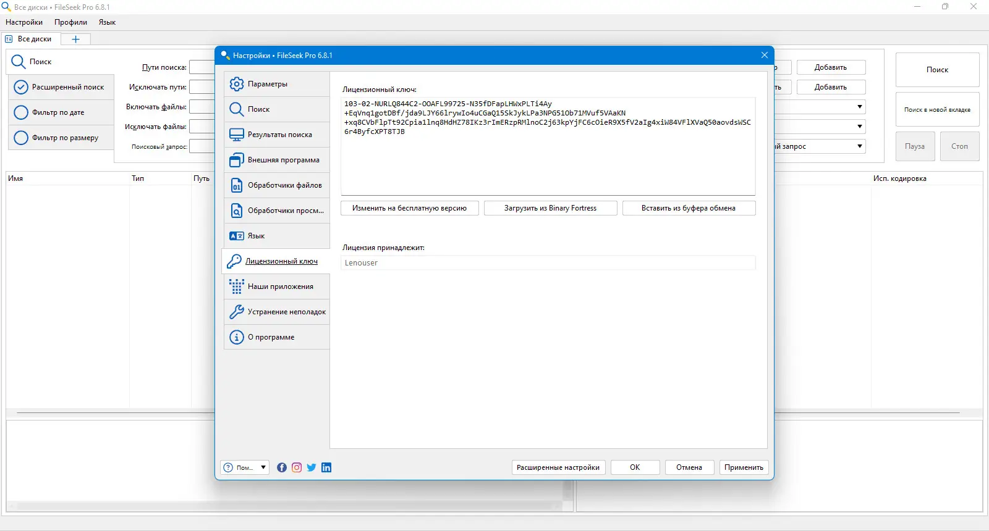This screenshot has height=531, width=989.
Task: Open Устранение неполадок section
Action: pos(276,312)
